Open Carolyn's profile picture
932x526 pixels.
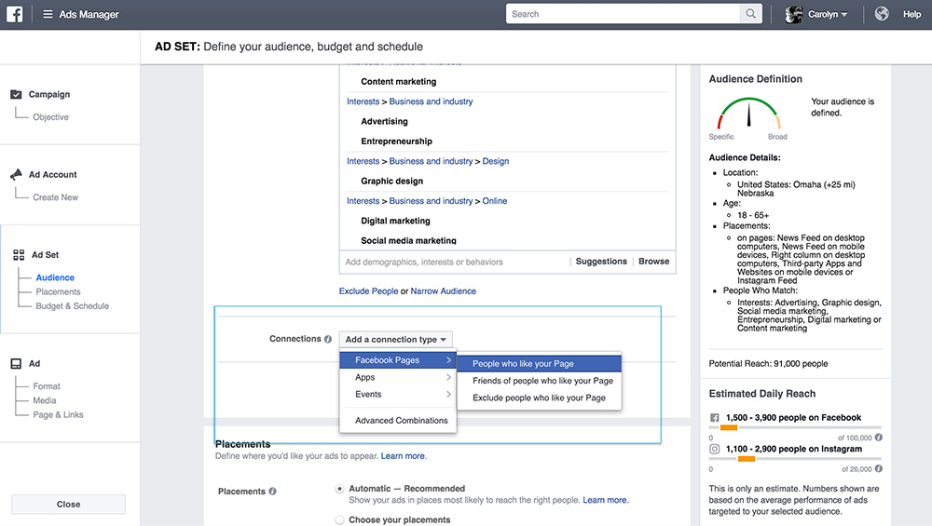pos(793,14)
